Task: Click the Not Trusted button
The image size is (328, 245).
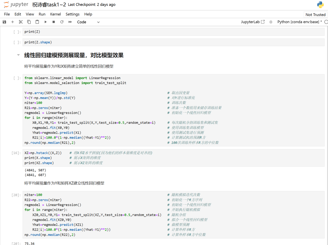Action: (315, 15)
